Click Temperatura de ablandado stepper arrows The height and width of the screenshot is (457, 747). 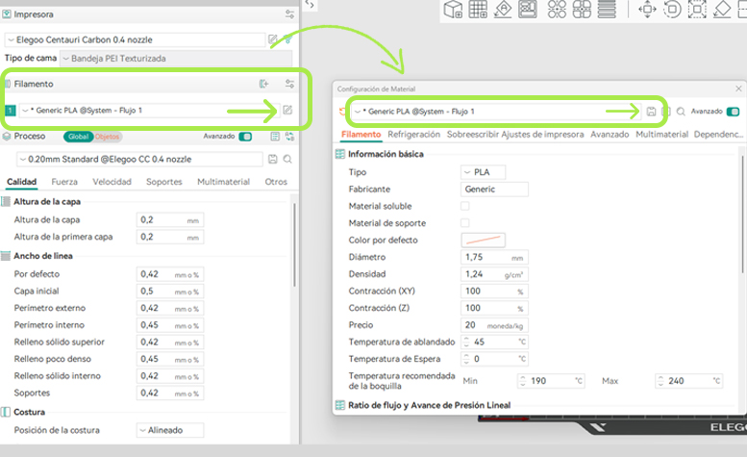(x=467, y=342)
